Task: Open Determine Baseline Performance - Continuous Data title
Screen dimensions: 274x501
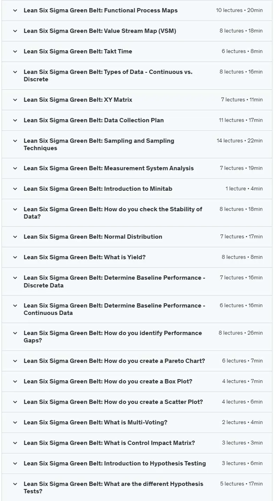Action: coord(114,309)
